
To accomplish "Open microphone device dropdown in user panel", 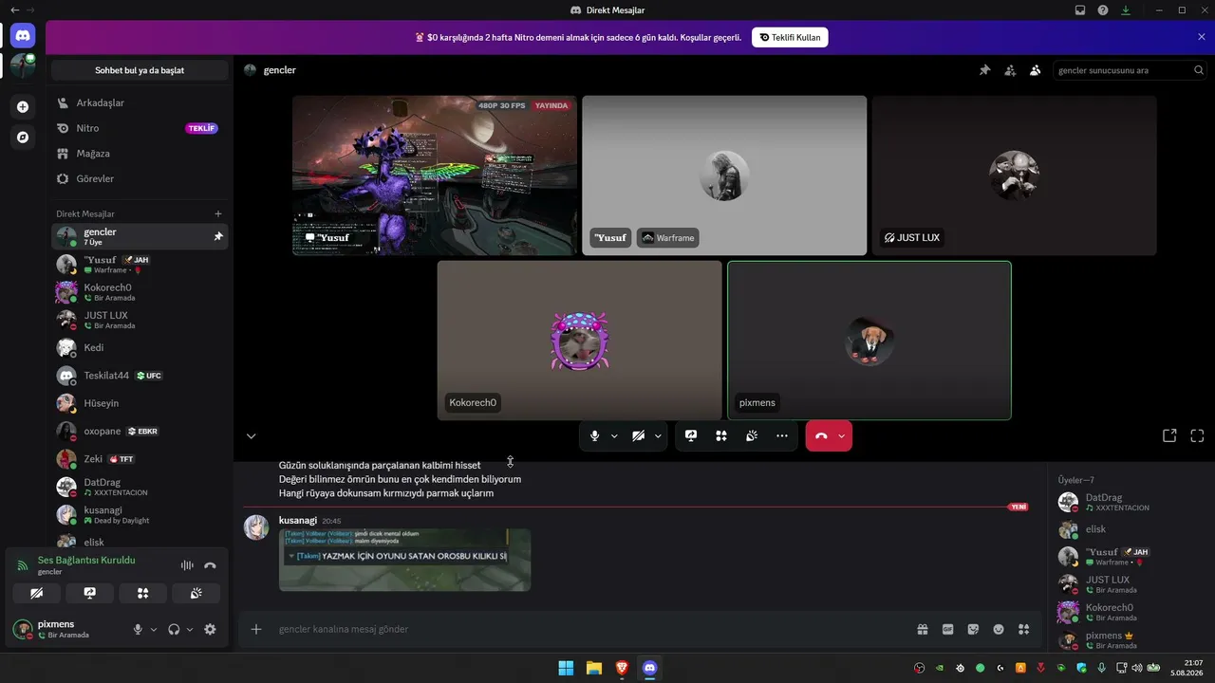I will (154, 629).
